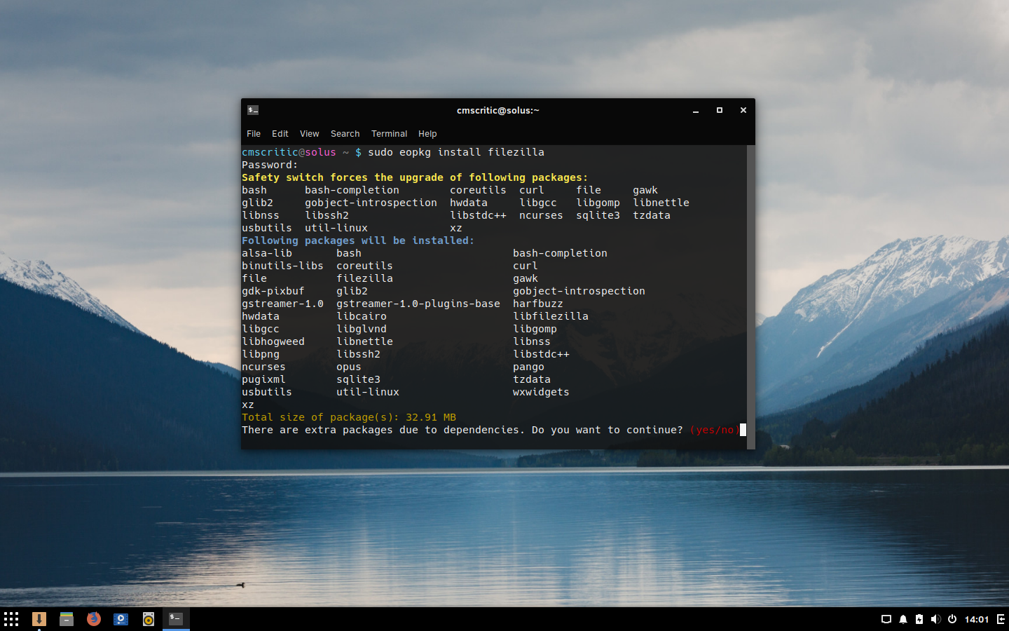The image size is (1009, 631).
Task: Launch Firefox from the taskbar
Action: coord(94,619)
